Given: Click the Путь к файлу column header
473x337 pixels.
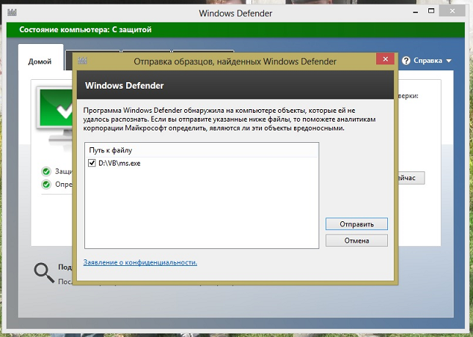Looking at the screenshot, I should tap(202, 150).
